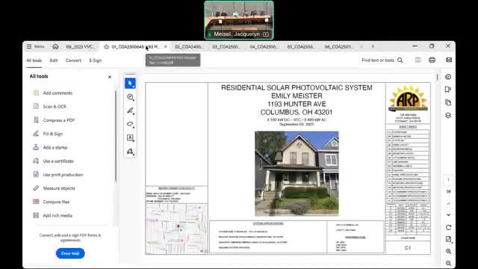Click the Free trial button
Viewport: 478px width, 269px height.
pos(70,253)
